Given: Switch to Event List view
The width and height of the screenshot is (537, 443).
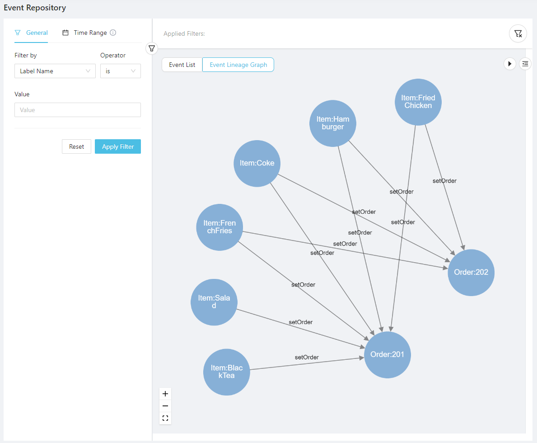Looking at the screenshot, I should click(182, 65).
